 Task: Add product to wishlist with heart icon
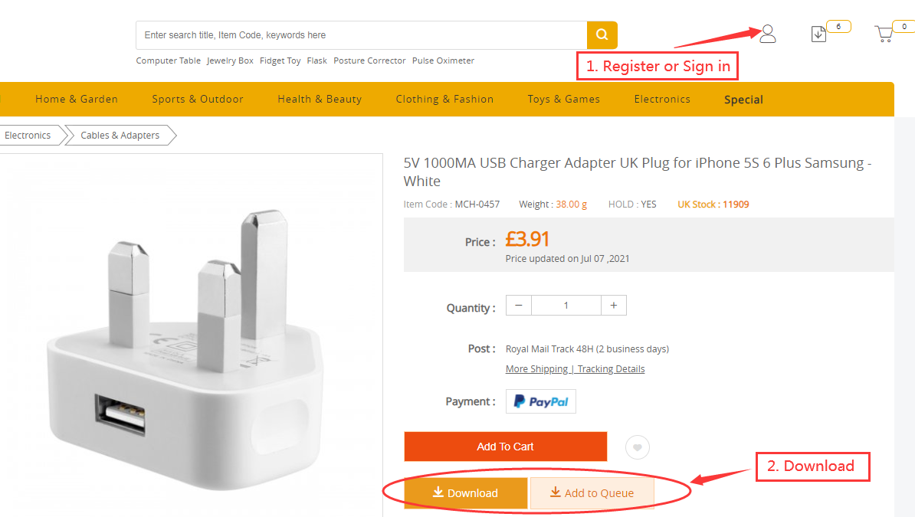[638, 447]
